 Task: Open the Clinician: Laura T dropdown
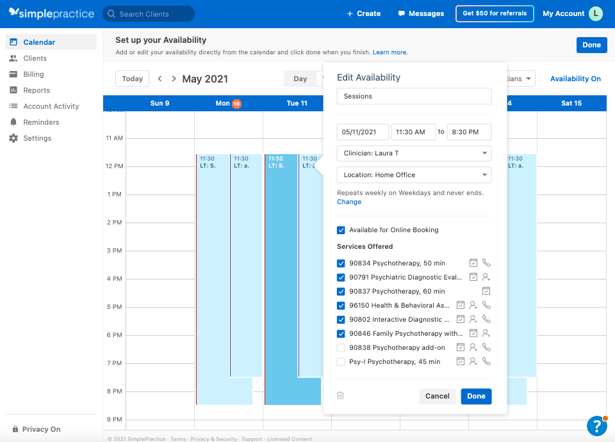pyautogui.click(x=413, y=153)
